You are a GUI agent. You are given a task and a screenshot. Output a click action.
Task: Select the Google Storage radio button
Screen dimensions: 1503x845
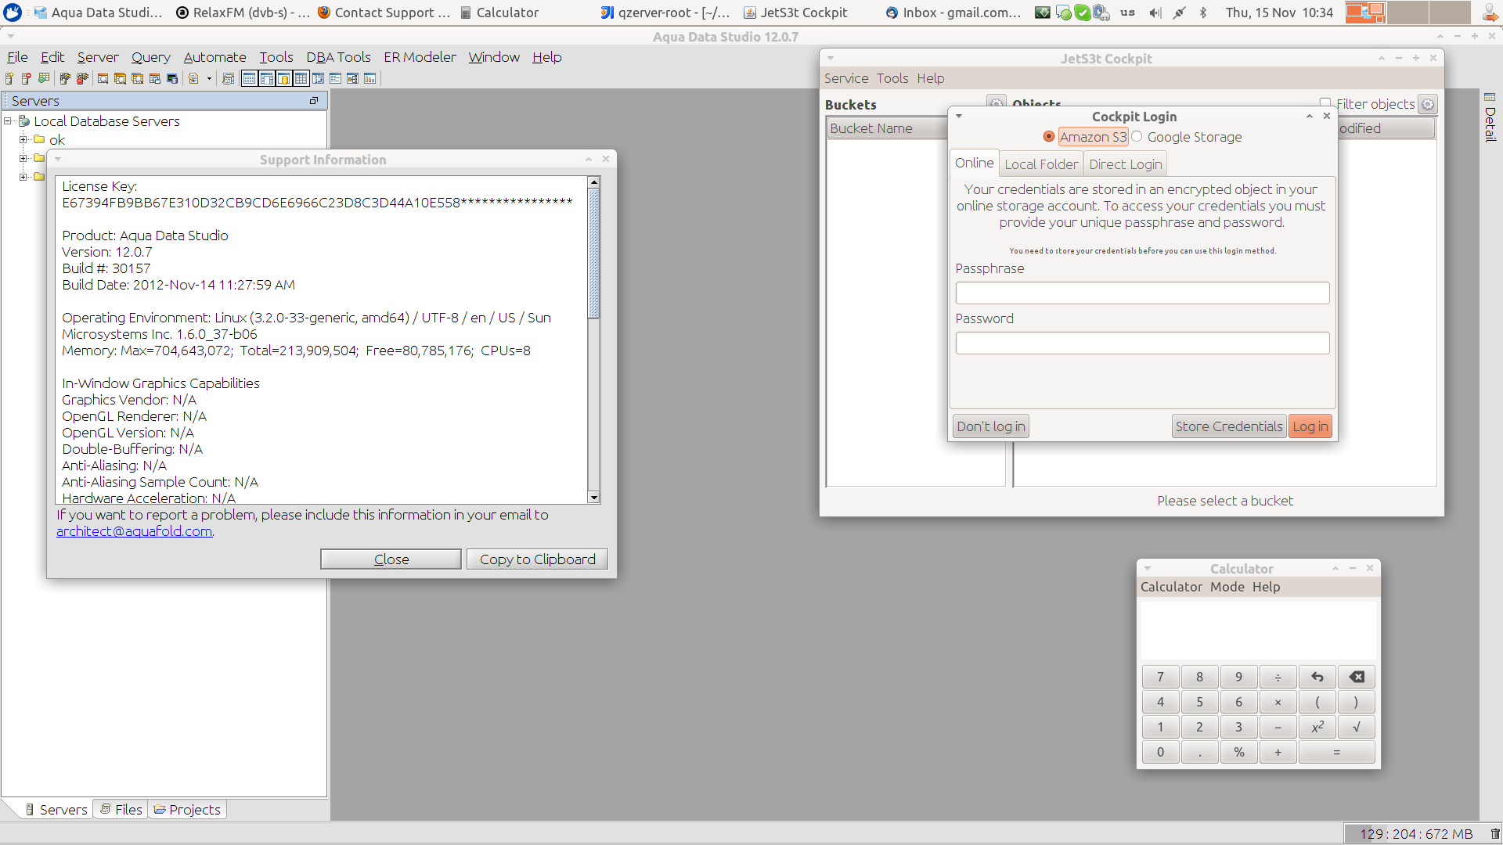pyautogui.click(x=1137, y=137)
